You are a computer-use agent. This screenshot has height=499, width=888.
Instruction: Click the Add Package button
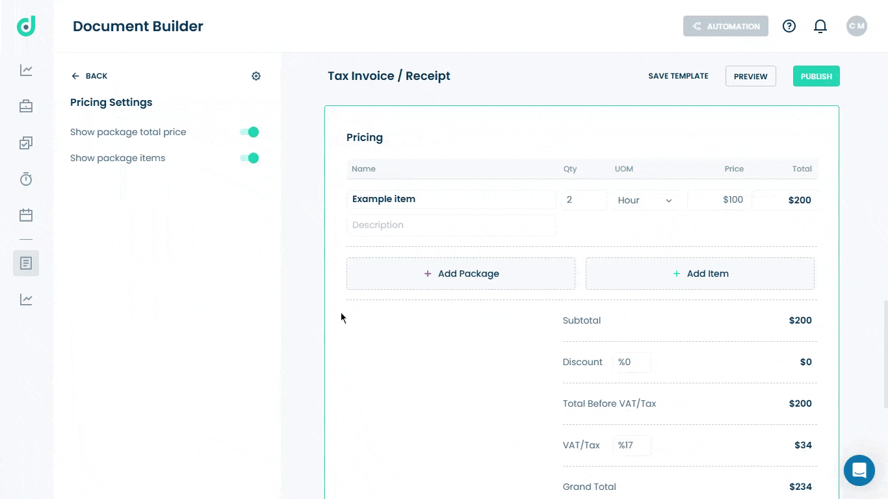tap(461, 274)
